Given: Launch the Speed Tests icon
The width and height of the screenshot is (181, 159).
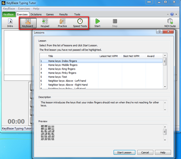Looking at the screenshot, I should pos(80,23).
